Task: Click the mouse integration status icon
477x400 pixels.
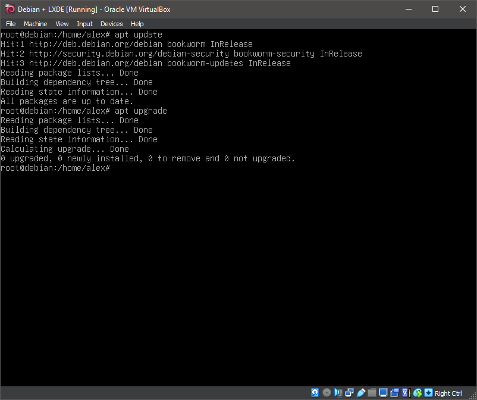Action: 417,393
